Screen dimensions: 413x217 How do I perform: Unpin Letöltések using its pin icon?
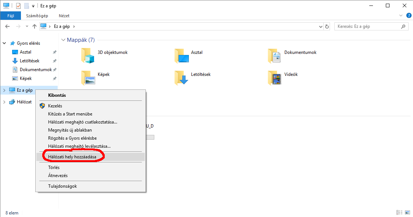(x=54, y=61)
